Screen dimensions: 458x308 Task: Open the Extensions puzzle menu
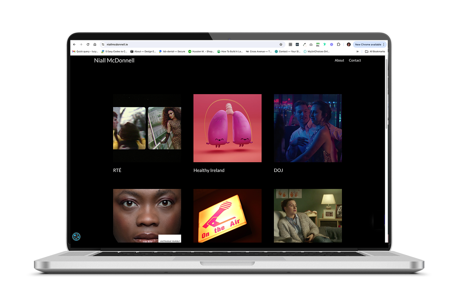[x=339, y=44]
